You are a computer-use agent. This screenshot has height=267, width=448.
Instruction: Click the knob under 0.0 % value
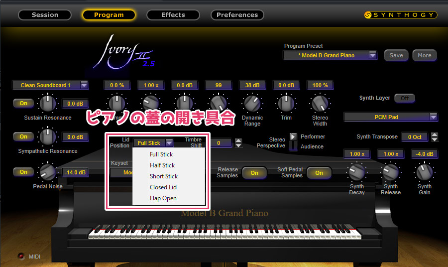pyautogui.click(x=117, y=103)
